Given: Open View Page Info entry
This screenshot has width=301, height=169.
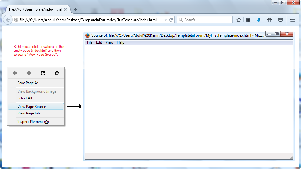Looking at the screenshot, I should [x=29, y=113].
